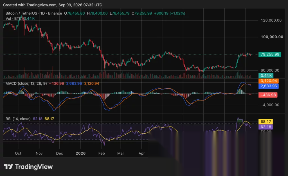Screen dimensions: 288x176
Task: Click the red −436.98 axis tag
Action: [x=268, y=95]
